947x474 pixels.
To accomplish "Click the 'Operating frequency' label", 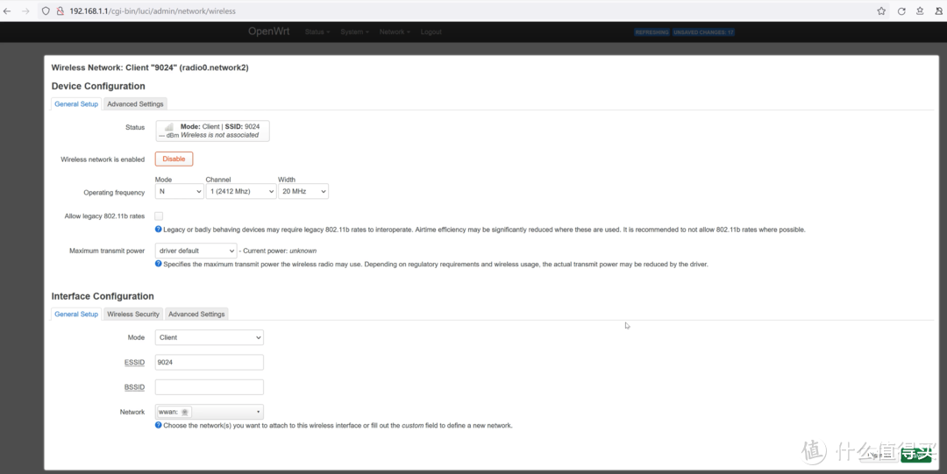I will [x=114, y=193].
